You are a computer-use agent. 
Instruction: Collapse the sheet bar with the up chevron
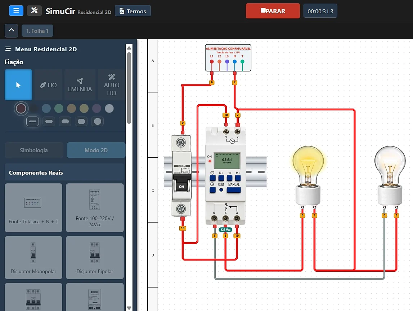pos(11,31)
